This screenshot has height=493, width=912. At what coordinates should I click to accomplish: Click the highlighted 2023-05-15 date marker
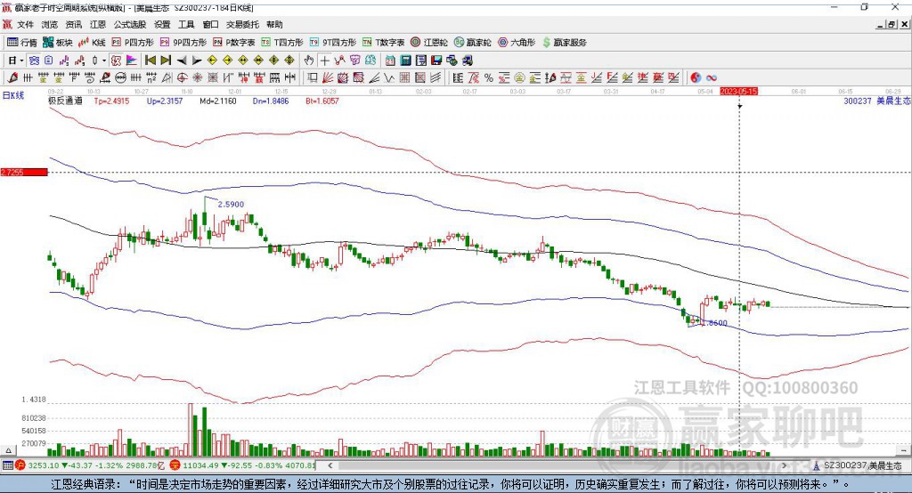tap(738, 92)
